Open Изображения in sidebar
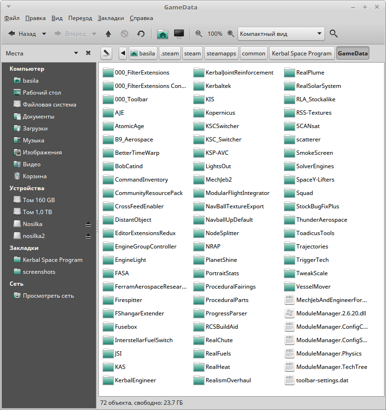386x410 pixels. [x=38, y=152]
